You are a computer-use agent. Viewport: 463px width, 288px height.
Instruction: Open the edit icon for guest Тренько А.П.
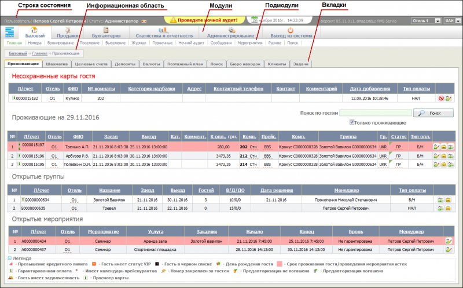click(436, 147)
